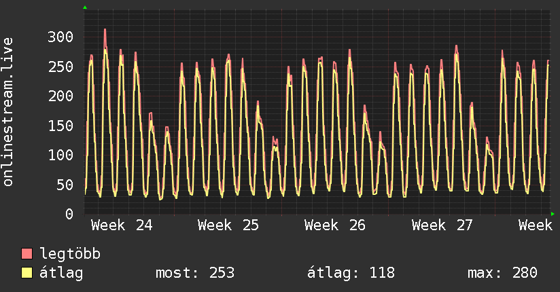Click the pink legtöbb legend swatch

(27, 253)
